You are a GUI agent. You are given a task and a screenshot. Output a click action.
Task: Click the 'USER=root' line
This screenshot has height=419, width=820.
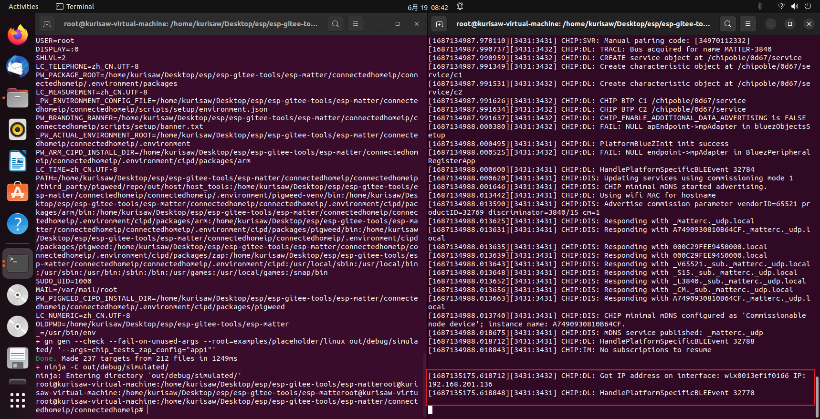[55, 41]
